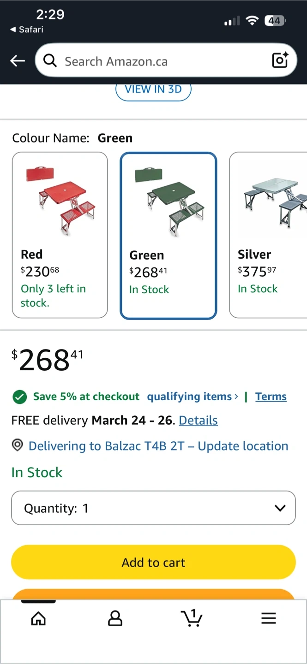Open the delivery Details link
The image size is (307, 664).
(x=198, y=421)
